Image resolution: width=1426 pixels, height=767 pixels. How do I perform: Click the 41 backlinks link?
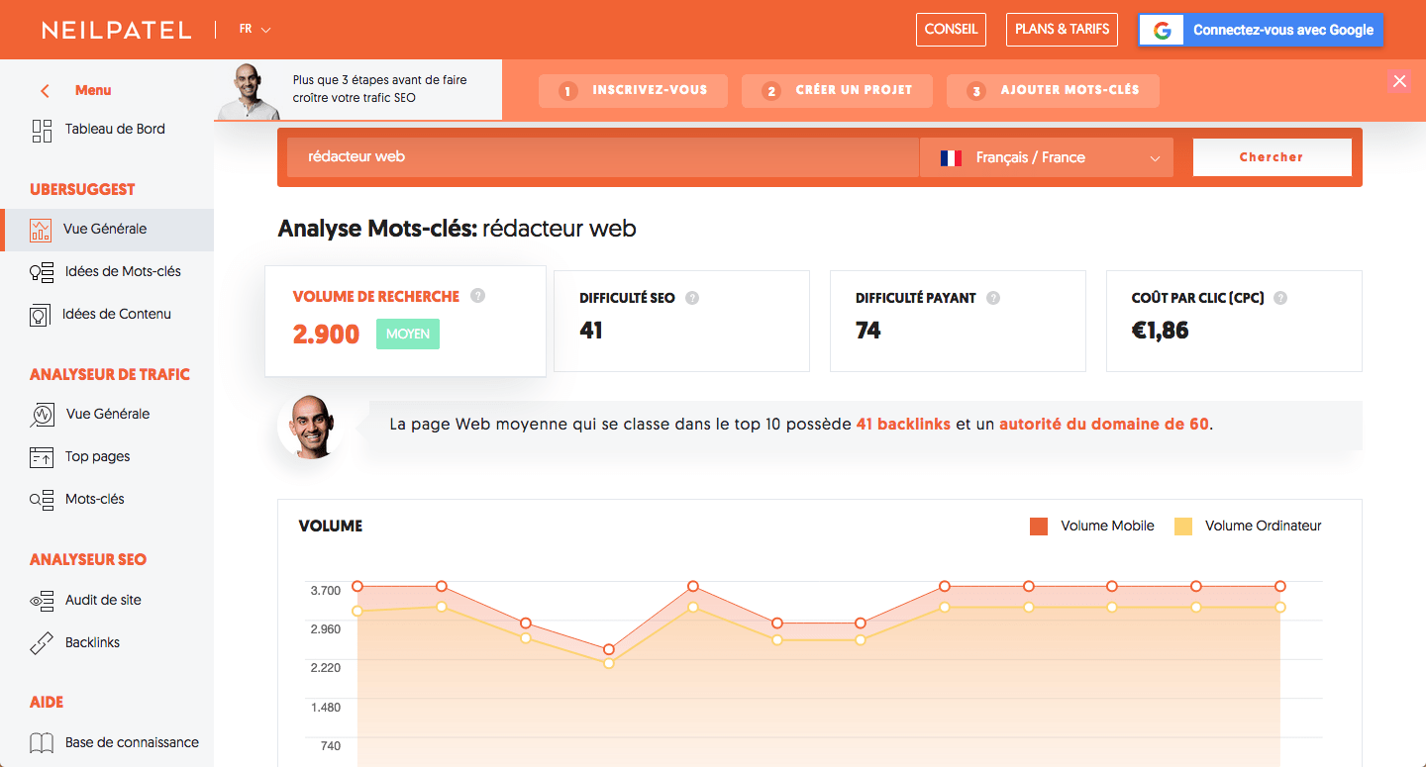[x=903, y=425]
